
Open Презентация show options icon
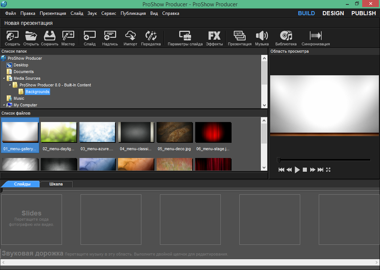(x=240, y=38)
